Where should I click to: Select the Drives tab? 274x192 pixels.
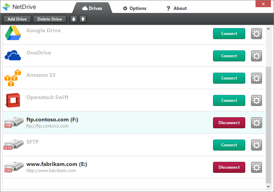coord(92,8)
